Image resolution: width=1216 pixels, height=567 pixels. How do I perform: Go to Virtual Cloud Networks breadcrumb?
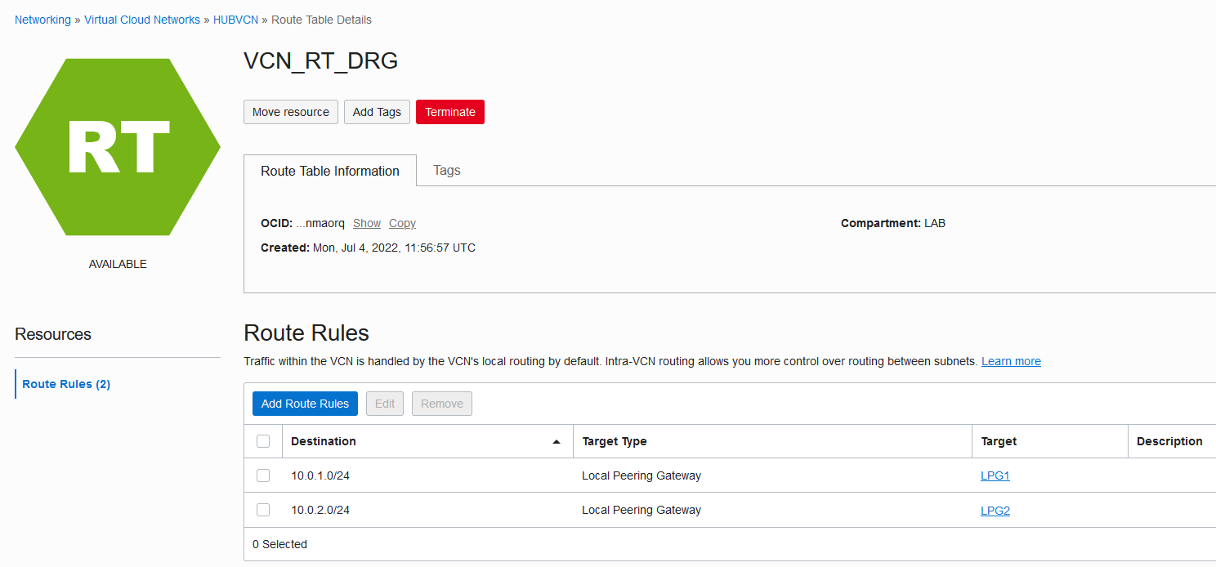pos(142,20)
